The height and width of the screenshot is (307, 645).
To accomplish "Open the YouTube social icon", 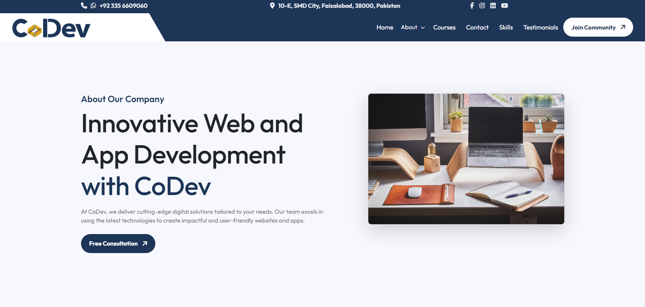I will click(504, 5).
